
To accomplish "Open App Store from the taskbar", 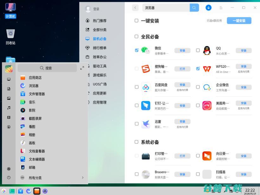I will (x=37, y=191).
